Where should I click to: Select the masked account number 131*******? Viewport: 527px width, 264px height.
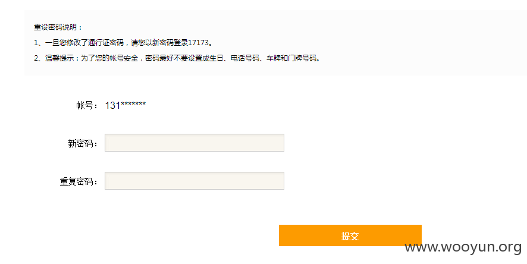(x=126, y=105)
